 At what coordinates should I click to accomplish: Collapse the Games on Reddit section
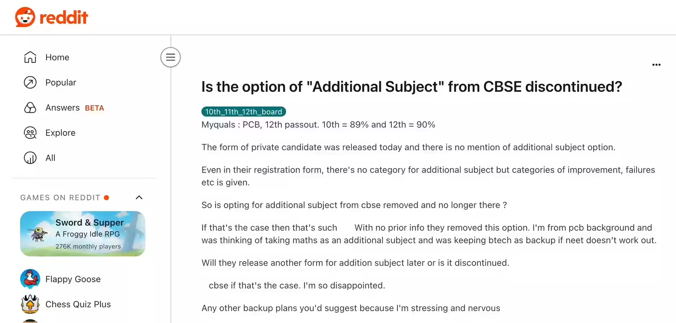coord(139,197)
